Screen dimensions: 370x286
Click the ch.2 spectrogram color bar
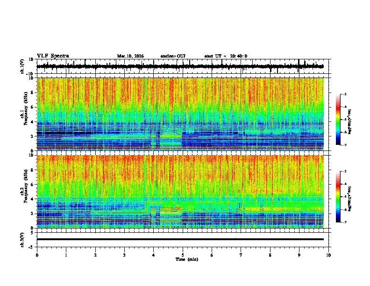tap(338, 197)
